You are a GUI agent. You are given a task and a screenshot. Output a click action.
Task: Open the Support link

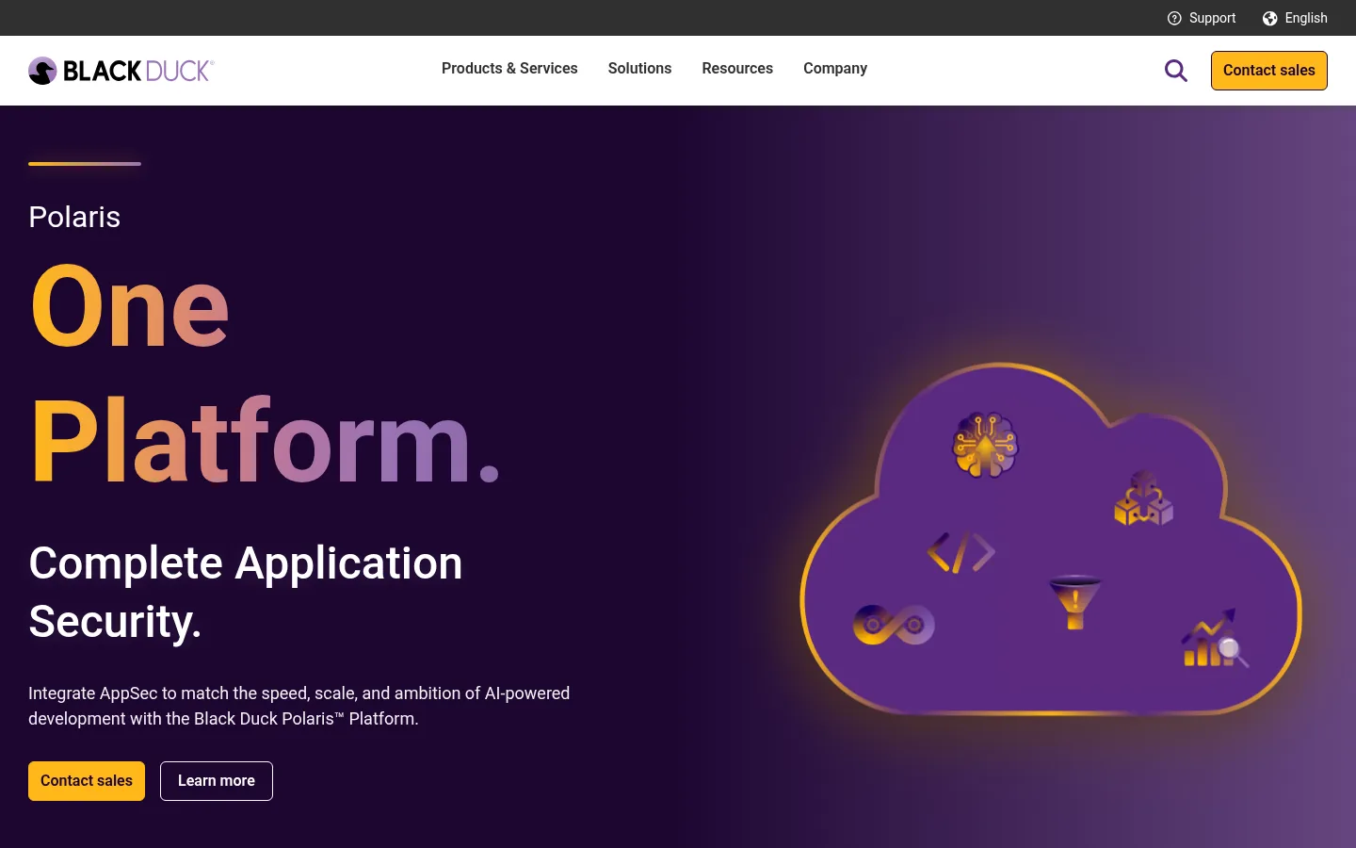tap(1202, 18)
